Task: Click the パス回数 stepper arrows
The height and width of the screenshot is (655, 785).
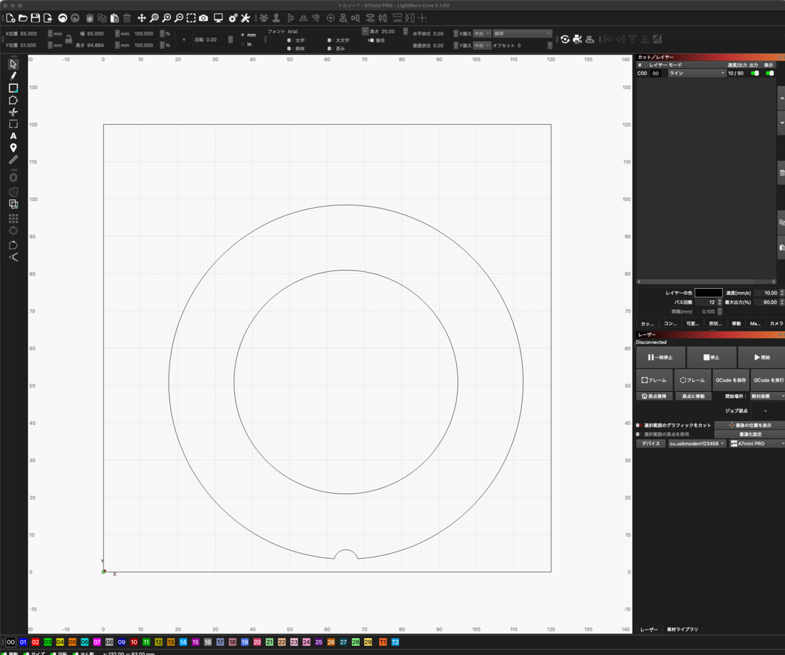Action: pyautogui.click(x=720, y=302)
